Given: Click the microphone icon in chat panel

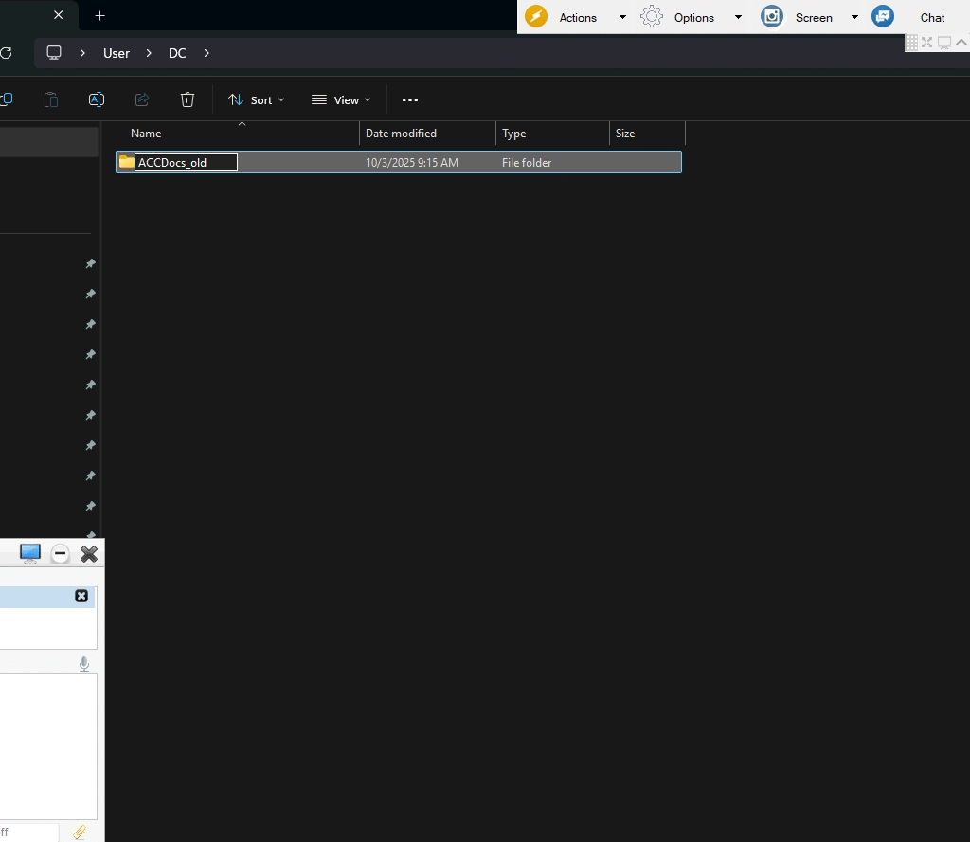Looking at the screenshot, I should (x=84, y=664).
